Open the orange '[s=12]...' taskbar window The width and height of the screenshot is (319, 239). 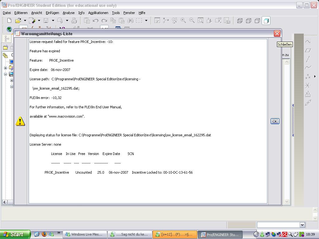[174, 234]
